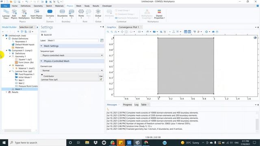Image resolution: width=260 pixels, height=146 pixels.
Task: Click the 35°C Sunny weather widget
Action: click(x=190, y=142)
